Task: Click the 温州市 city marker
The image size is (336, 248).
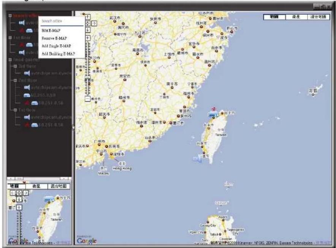Action: 209,65
